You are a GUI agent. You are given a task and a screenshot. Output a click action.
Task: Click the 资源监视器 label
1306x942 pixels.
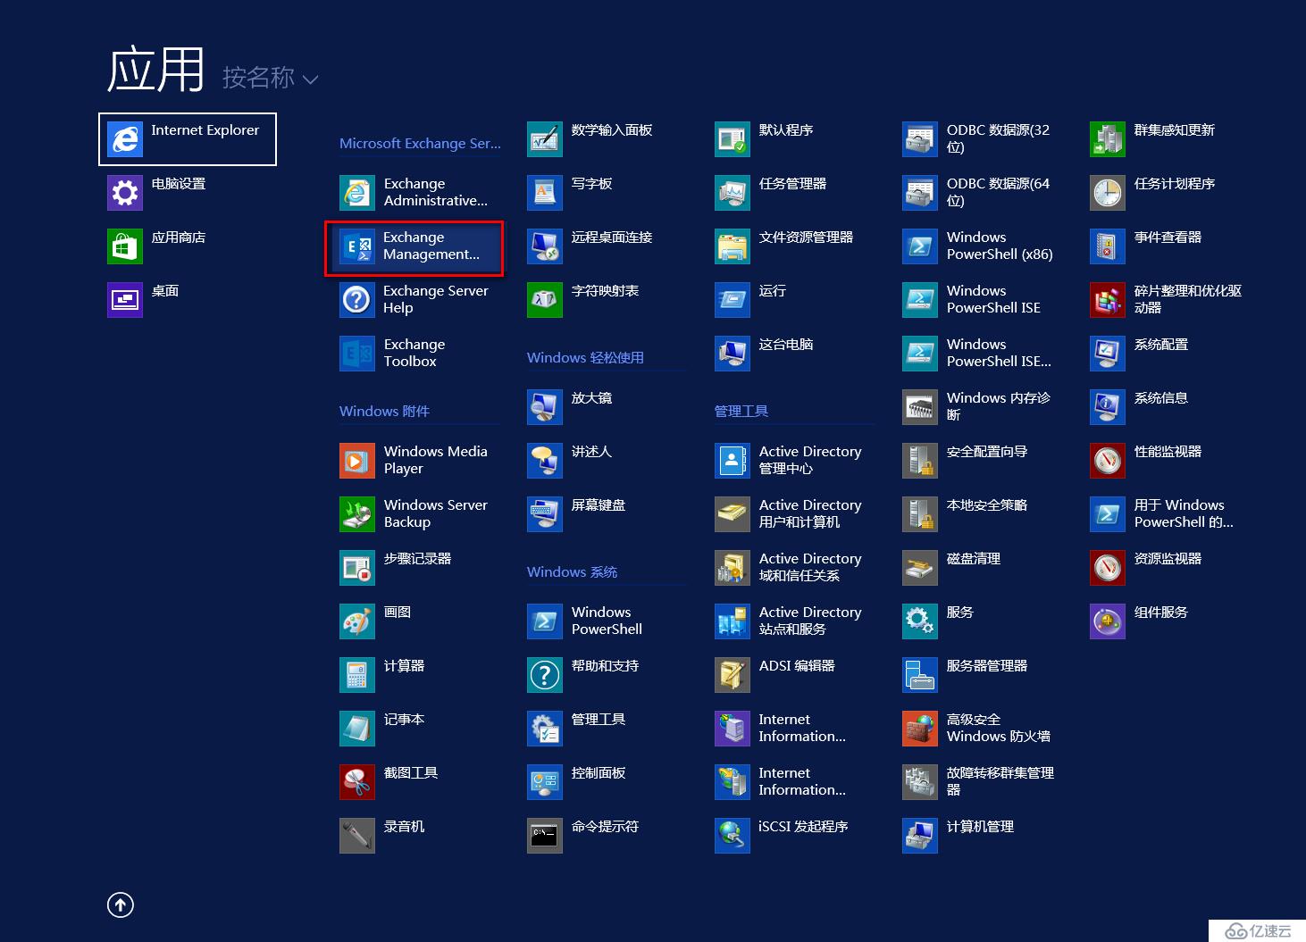(x=1168, y=559)
